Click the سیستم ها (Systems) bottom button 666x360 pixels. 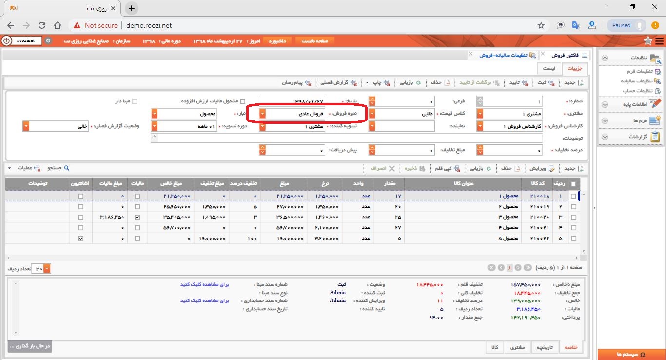click(631, 354)
